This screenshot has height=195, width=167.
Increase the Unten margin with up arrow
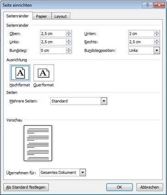point(157,32)
